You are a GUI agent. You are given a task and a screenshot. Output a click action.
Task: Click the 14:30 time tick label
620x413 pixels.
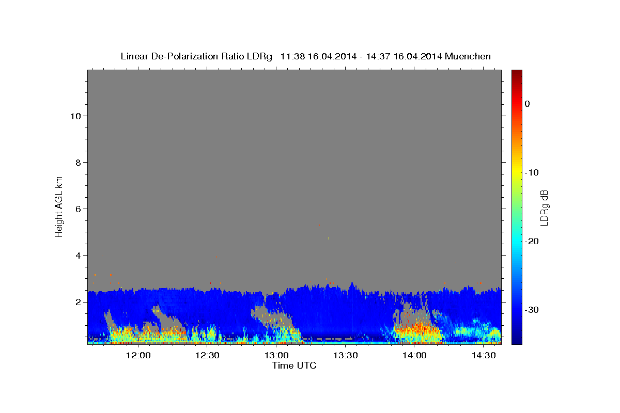483,355
